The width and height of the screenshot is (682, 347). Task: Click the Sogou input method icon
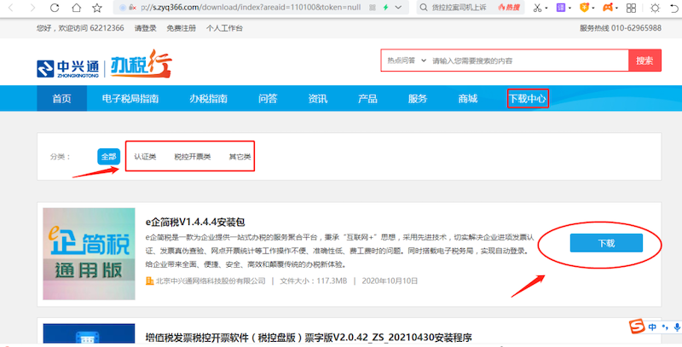point(637,327)
